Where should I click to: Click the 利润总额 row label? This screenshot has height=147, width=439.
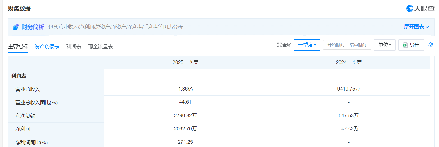tap(25, 116)
